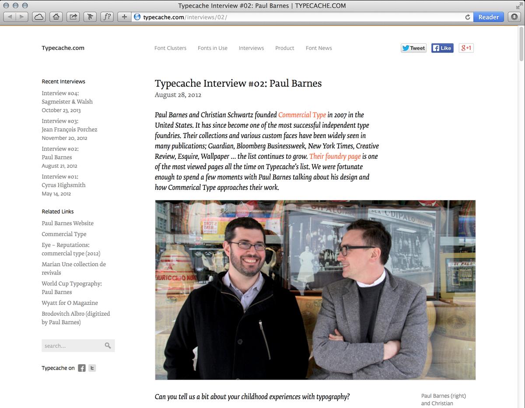
Task: Click the Recent Interviews heading
Action: click(63, 81)
